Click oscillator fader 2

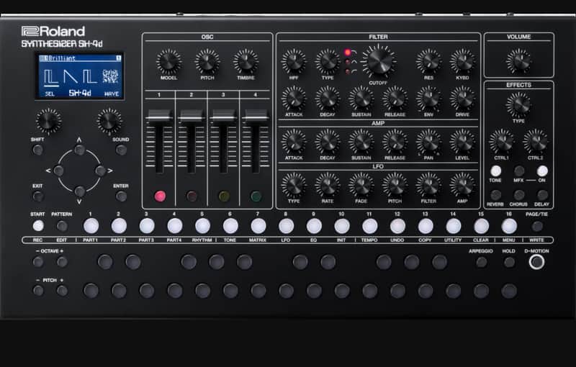192,116
